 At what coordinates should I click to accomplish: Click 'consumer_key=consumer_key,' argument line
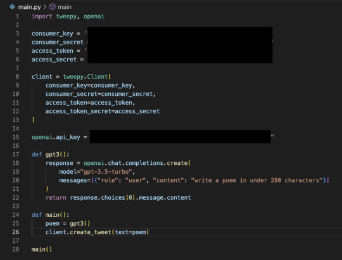[91, 86]
